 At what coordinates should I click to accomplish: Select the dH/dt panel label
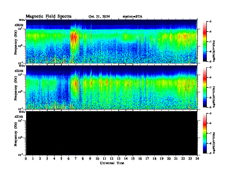pyautogui.click(x=19, y=25)
